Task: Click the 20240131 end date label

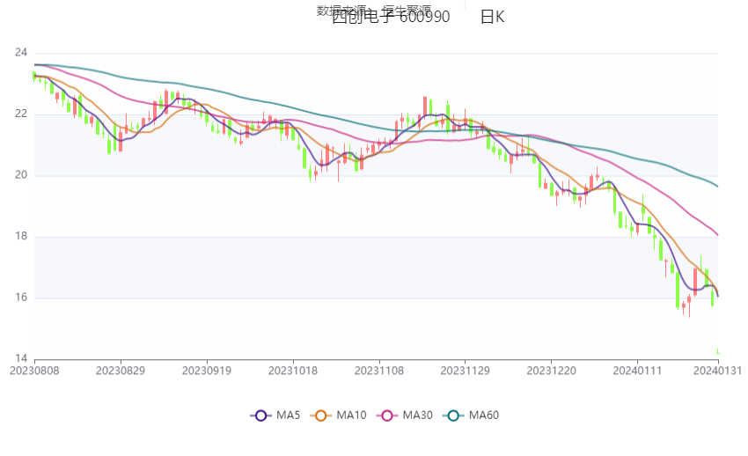Action: click(717, 371)
